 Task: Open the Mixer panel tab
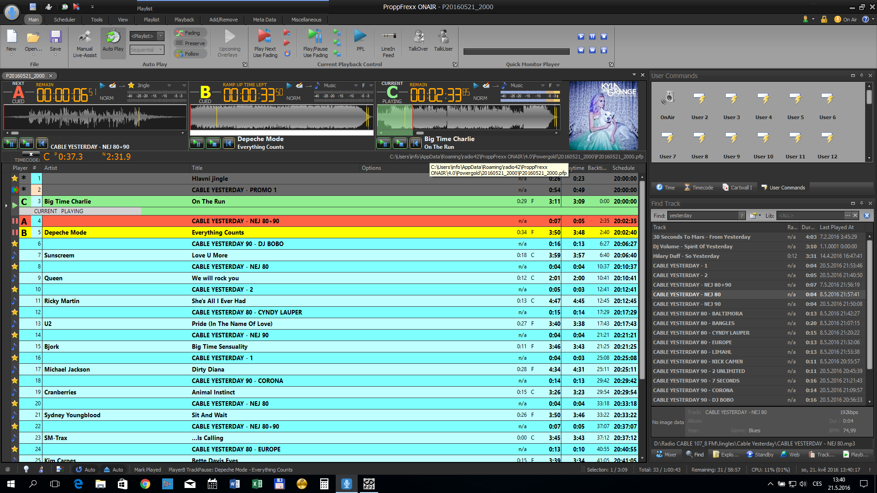pos(666,455)
